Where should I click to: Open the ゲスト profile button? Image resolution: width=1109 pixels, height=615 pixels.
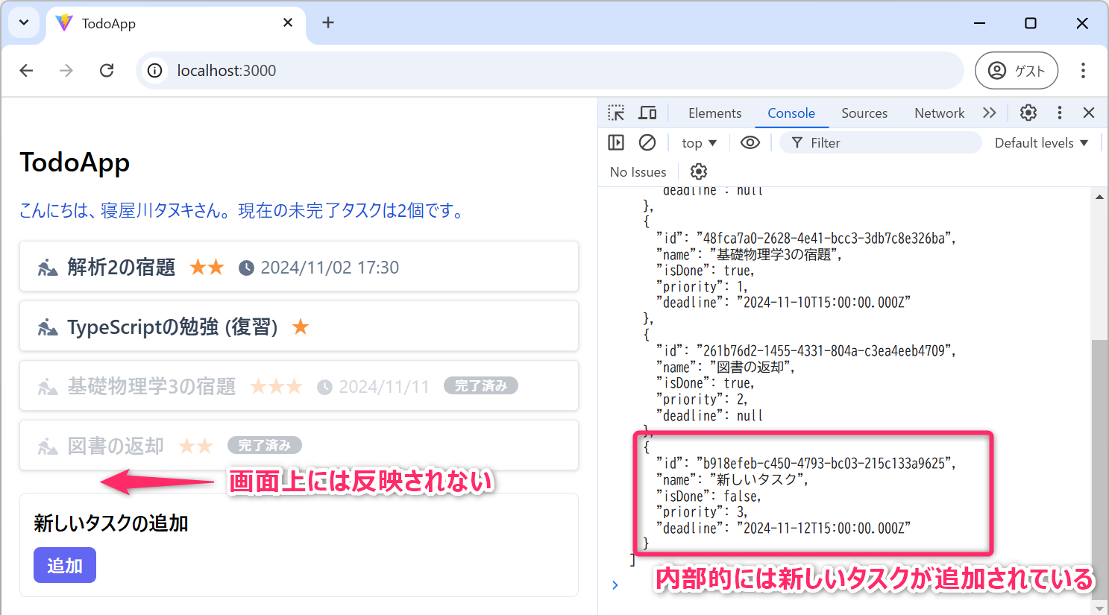pos(1017,70)
